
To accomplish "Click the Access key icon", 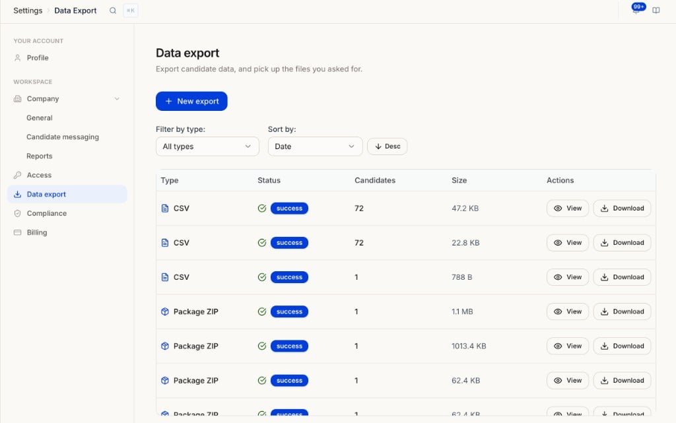I will 18,175.
